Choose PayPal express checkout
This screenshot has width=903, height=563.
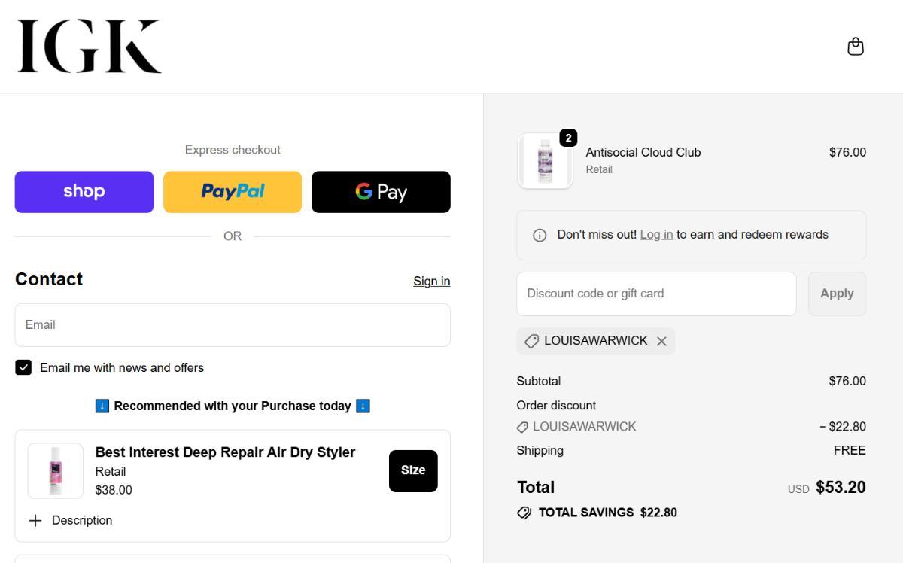point(233,192)
